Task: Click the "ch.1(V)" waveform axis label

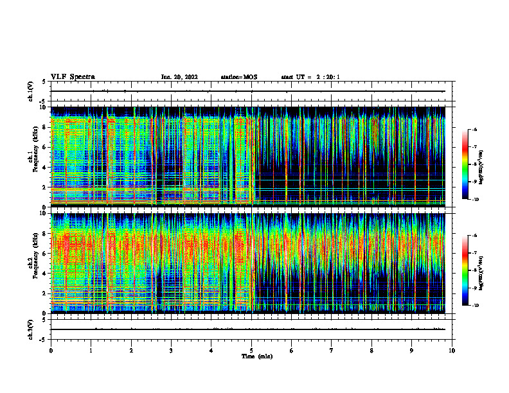Action: [x=31, y=91]
